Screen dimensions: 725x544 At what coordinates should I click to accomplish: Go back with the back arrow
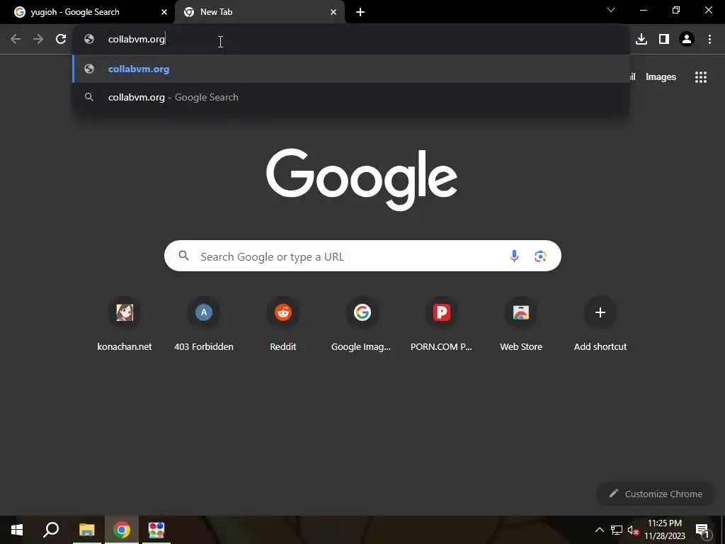pos(16,39)
